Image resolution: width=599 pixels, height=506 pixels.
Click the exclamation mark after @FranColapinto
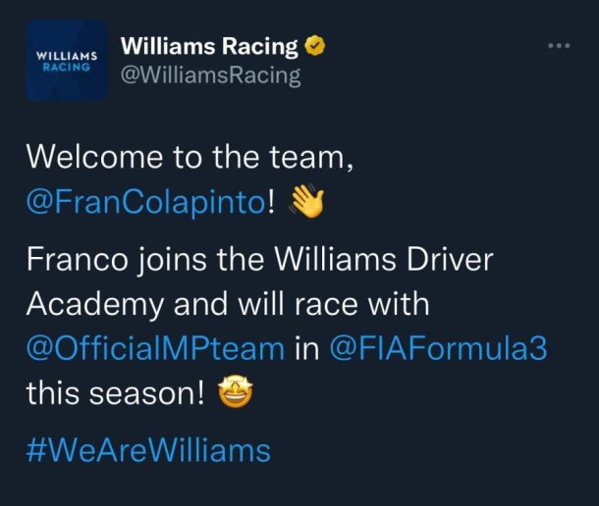(270, 201)
